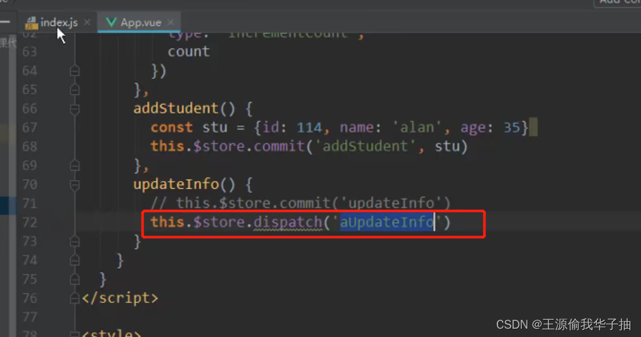The height and width of the screenshot is (337, 641).
Task: Toggle fold marker at line 74
Action: coord(75,260)
